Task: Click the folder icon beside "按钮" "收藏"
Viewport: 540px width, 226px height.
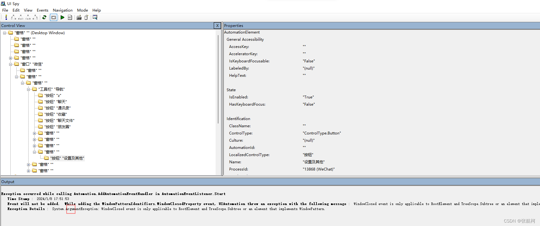Action: click(x=41, y=114)
